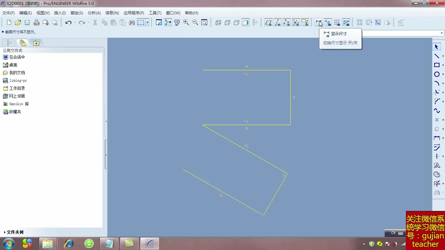Select the Text sketch tool
The image size is (445, 250).
pos(437,165)
